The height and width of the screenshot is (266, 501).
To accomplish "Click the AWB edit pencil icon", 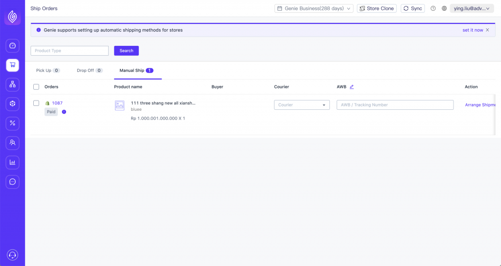I will (351, 87).
